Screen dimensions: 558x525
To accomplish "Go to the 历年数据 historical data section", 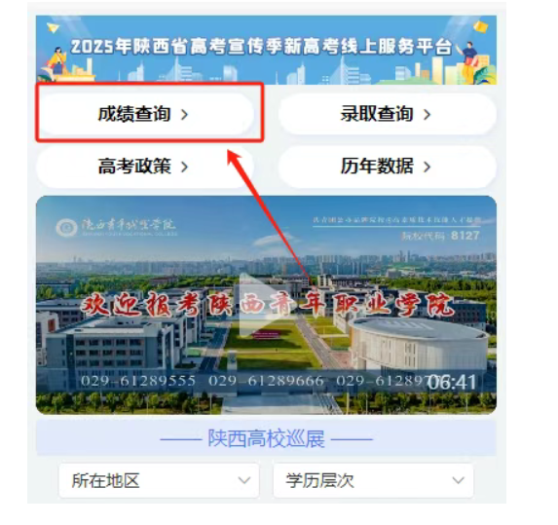I will point(388,167).
